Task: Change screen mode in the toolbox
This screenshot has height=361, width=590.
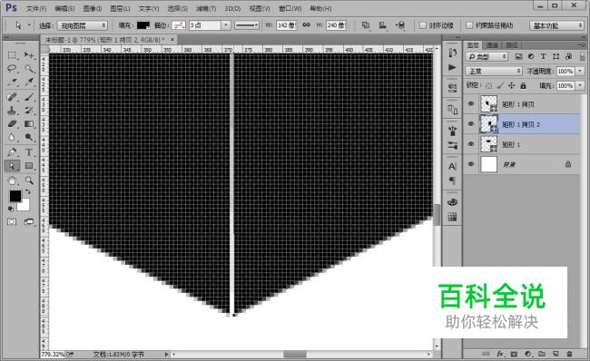Action: pyautogui.click(x=29, y=222)
